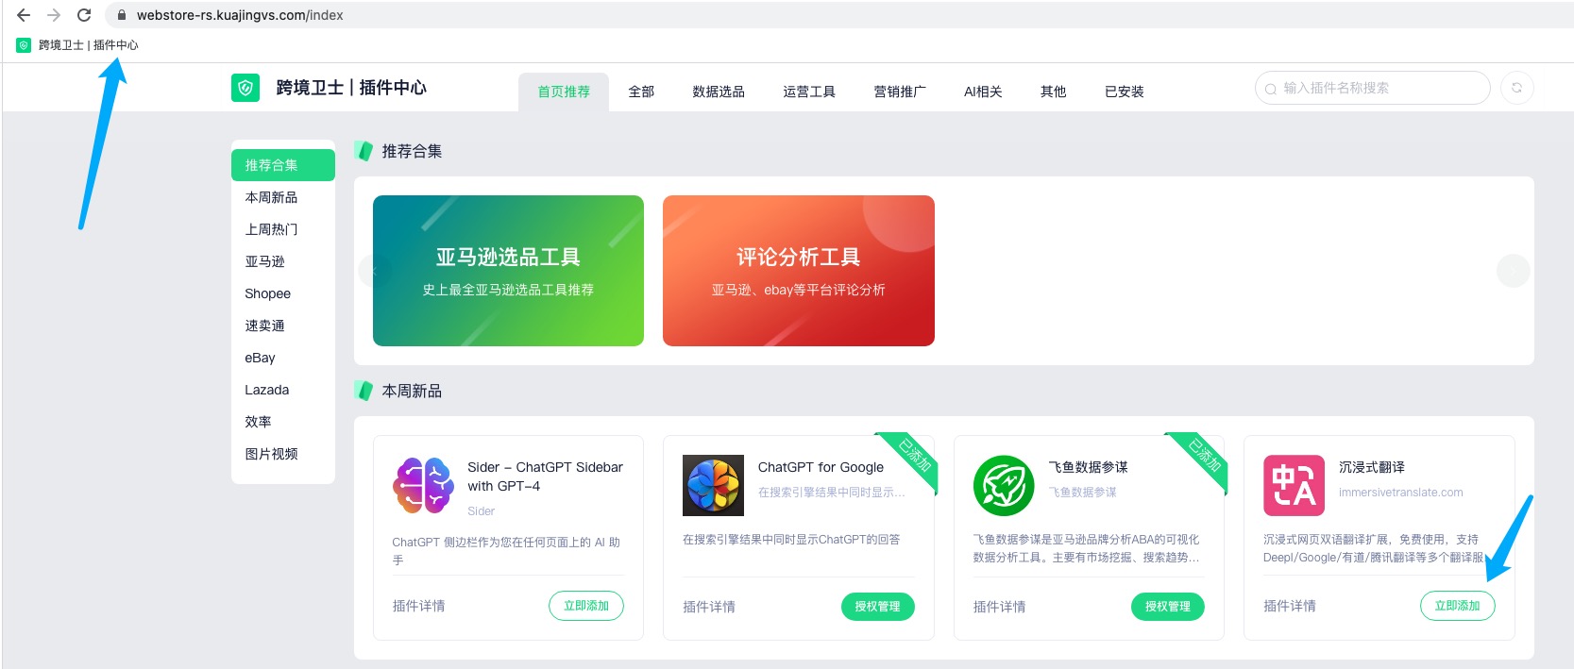Click the green leaf icon beside 本周新品 heading
Screen dimensions: 1574x669
364,391
